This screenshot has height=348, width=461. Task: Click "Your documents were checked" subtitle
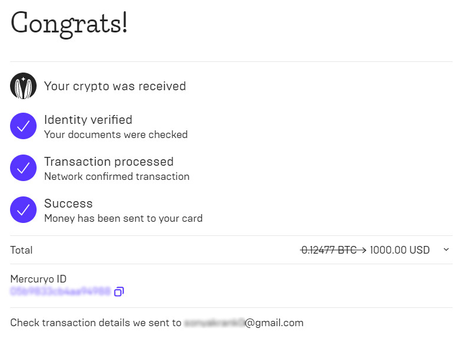pos(116,134)
